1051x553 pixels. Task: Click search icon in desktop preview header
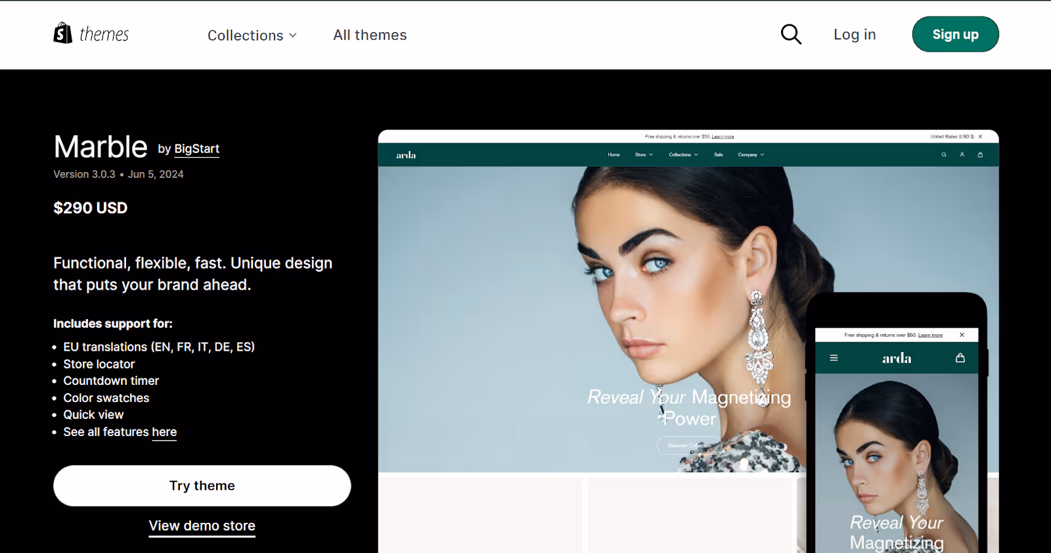(x=944, y=155)
